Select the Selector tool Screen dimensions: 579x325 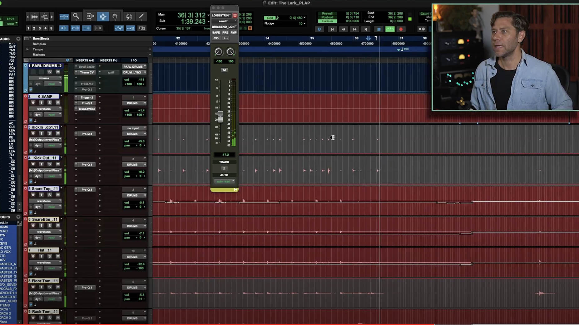click(x=103, y=16)
